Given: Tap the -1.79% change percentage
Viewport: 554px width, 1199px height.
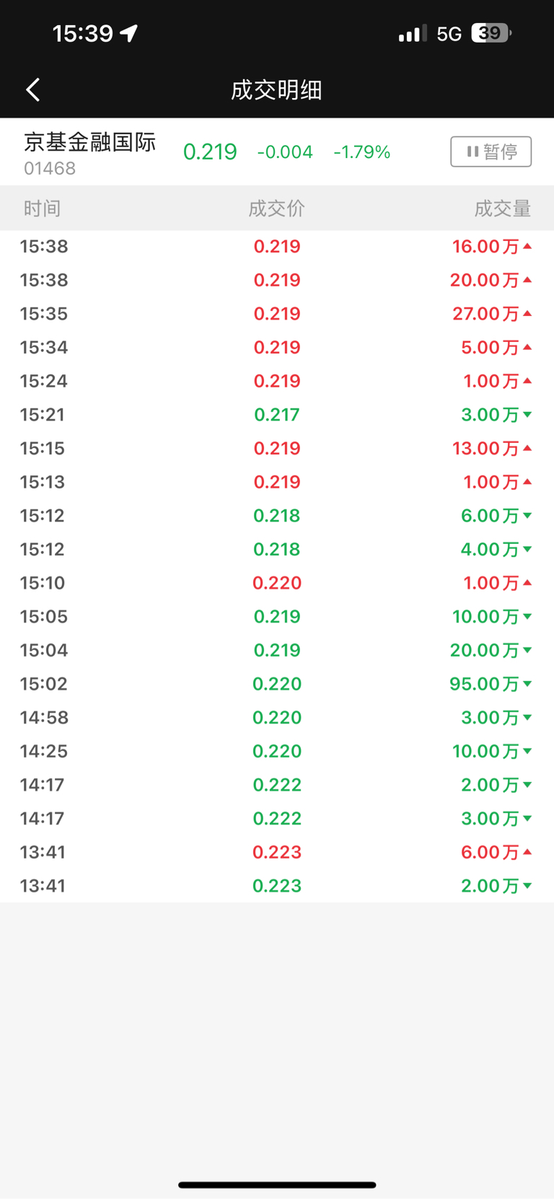Looking at the screenshot, I should point(362,151).
